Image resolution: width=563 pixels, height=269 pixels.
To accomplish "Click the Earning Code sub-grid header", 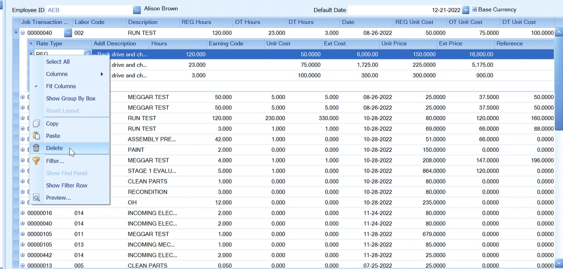I will pyautogui.click(x=236, y=44).
